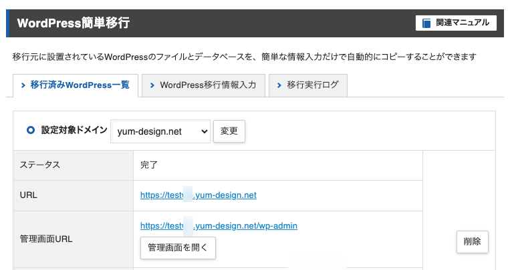This screenshot has height=270, width=510.
Task: Expand the yum-design.net domain dropdown
Action: click(x=160, y=131)
